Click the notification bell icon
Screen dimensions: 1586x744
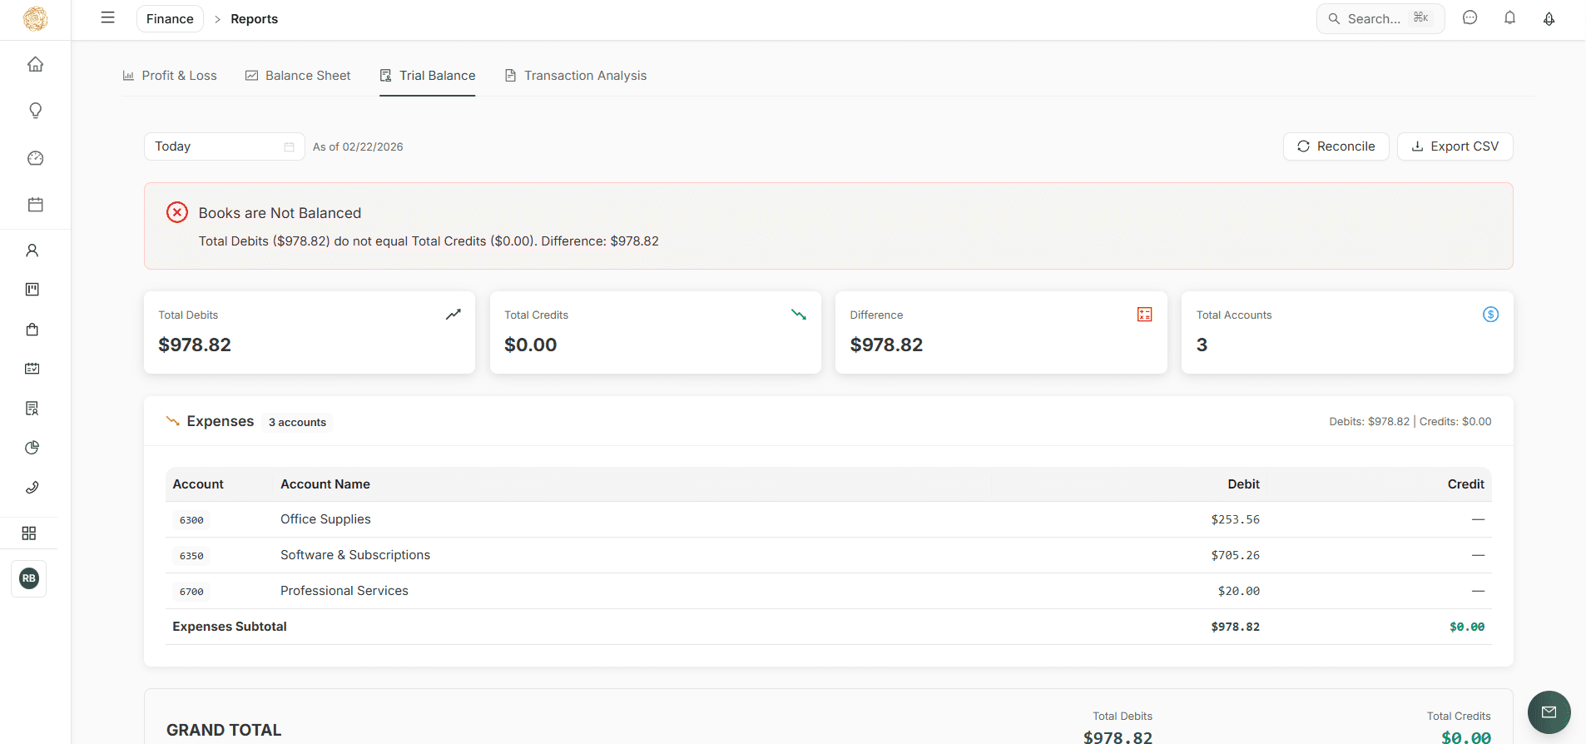pyautogui.click(x=1509, y=18)
